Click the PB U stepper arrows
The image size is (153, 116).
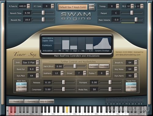pos(142,6)
